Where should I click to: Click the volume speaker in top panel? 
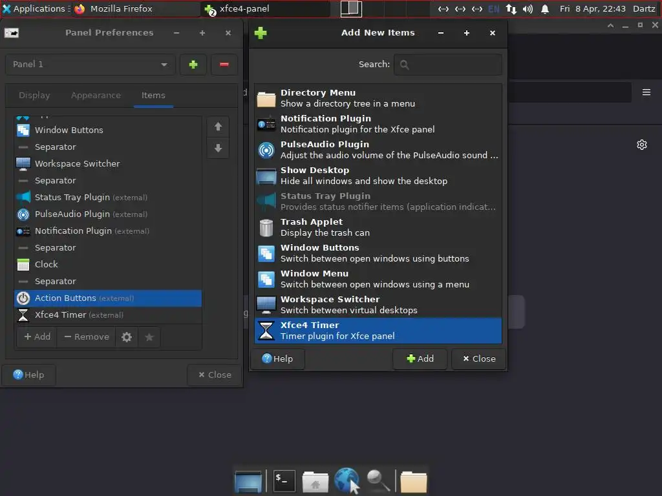coord(528,9)
